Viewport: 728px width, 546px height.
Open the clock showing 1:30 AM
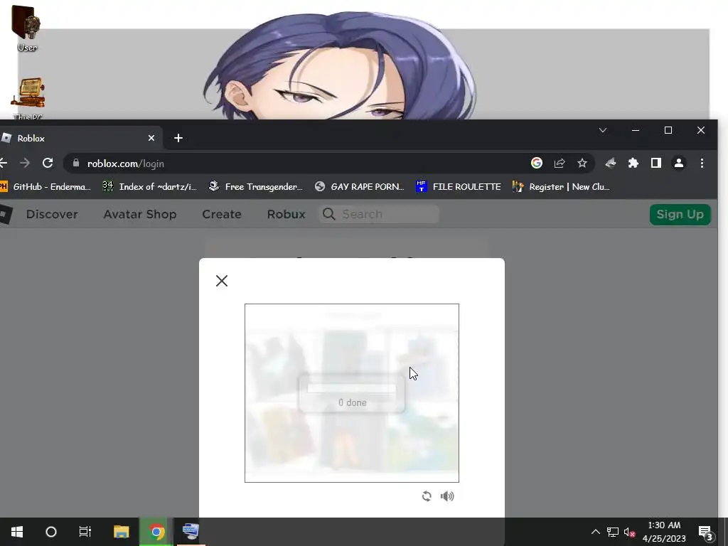tap(665, 532)
